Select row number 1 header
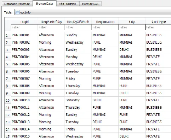 (7, 35)
